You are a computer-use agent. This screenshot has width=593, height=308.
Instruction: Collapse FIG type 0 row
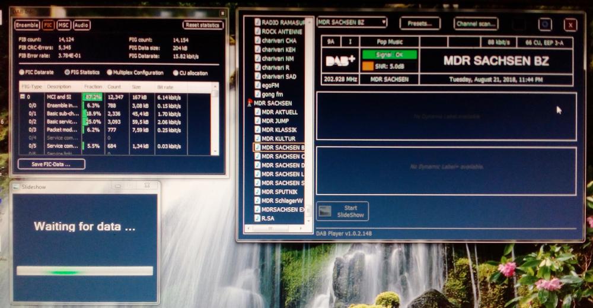point(23,97)
